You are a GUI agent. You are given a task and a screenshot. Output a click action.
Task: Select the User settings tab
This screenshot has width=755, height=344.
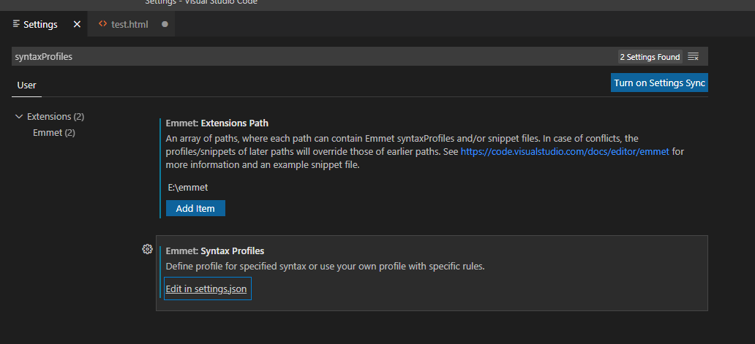(x=26, y=85)
